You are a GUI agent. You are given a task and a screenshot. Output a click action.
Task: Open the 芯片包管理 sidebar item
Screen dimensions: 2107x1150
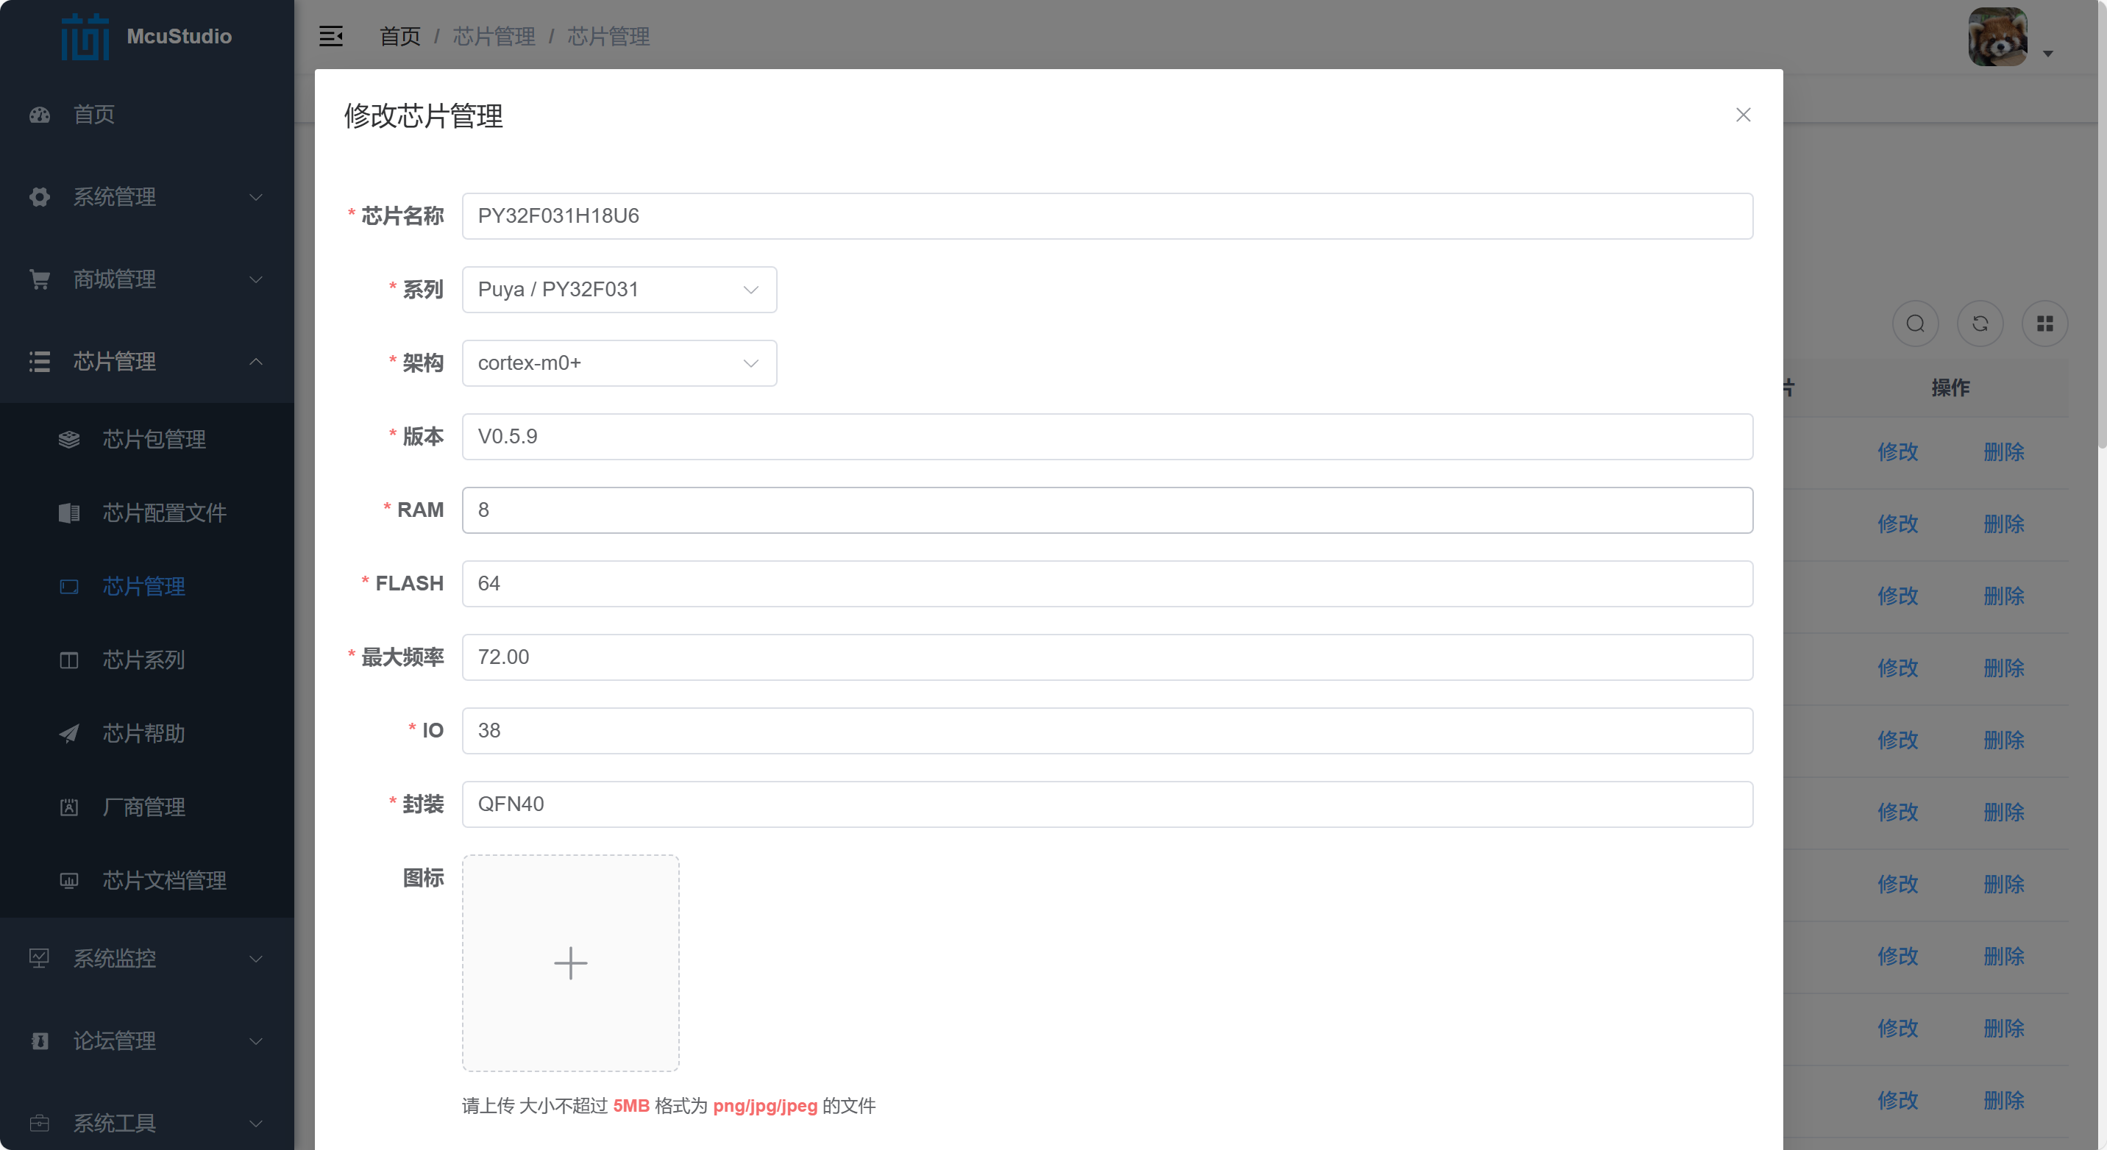[154, 440]
